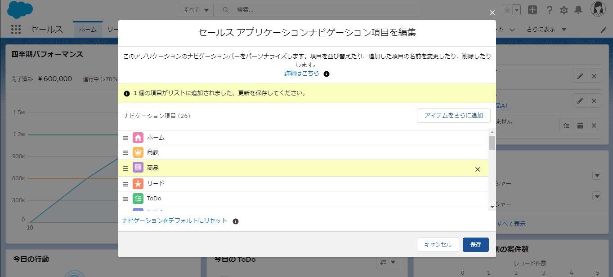Select the ToDo list row text

154,199
